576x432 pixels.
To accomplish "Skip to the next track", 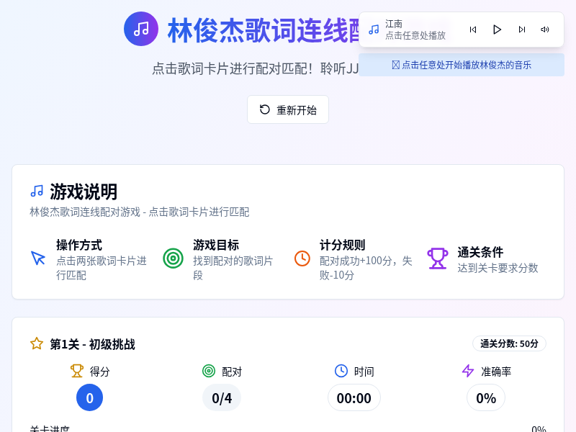I will pos(521,30).
